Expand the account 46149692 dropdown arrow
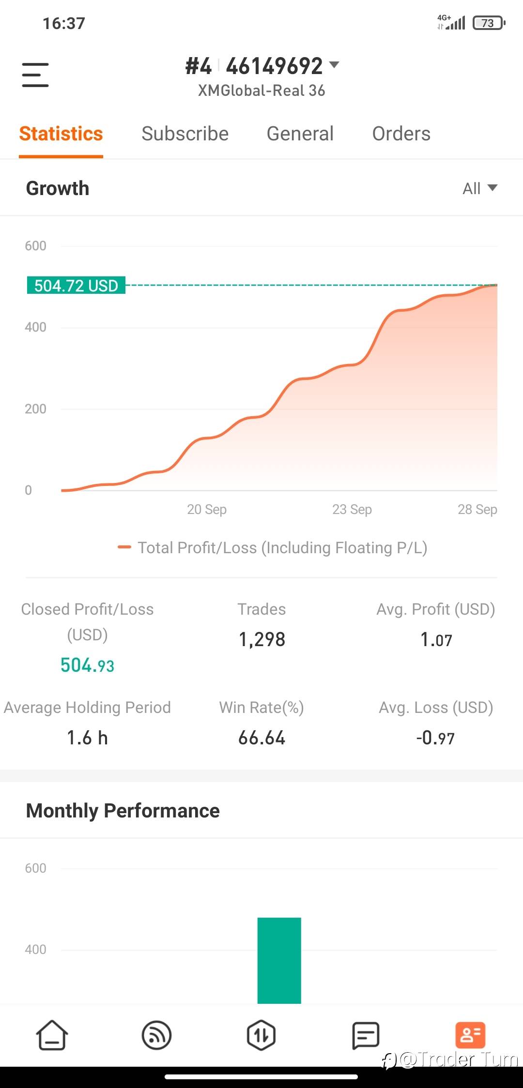The width and height of the screenshot is (523, 1088). (334, 65)
